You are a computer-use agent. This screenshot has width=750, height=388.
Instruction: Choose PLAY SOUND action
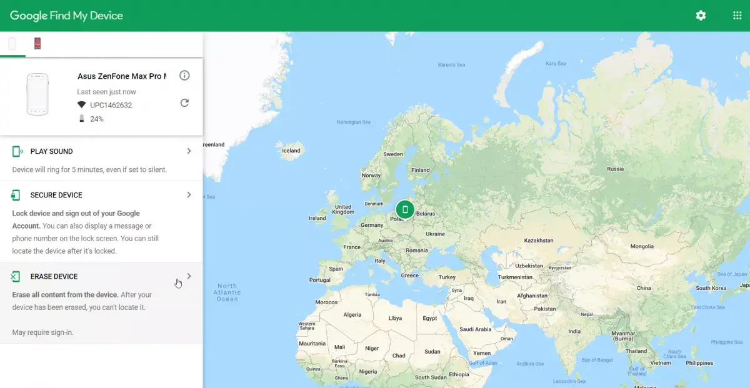pos(52,151)
